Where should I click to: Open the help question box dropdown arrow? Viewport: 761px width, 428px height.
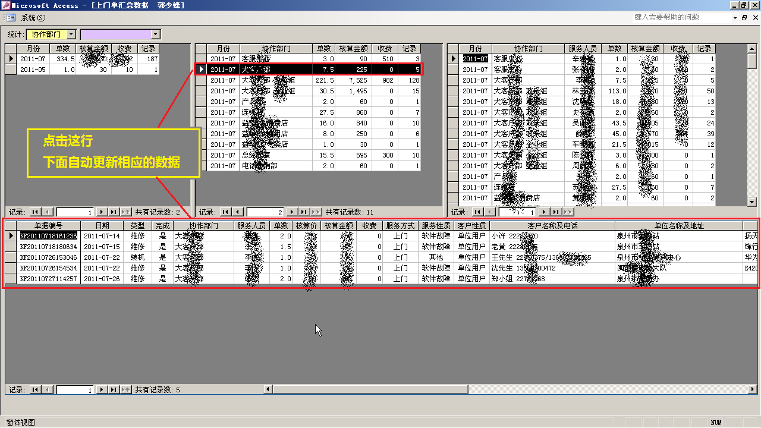coord(734,18)
